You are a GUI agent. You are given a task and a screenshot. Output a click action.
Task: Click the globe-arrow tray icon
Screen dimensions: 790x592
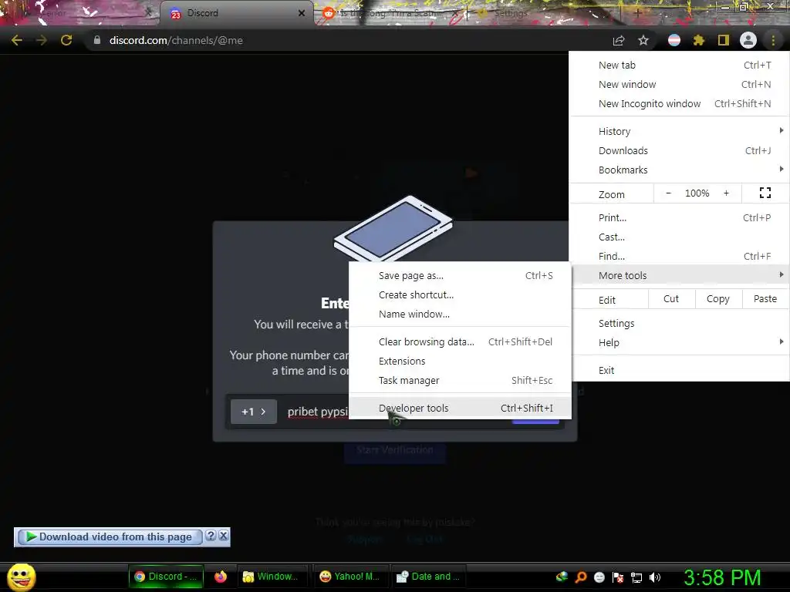562,577
